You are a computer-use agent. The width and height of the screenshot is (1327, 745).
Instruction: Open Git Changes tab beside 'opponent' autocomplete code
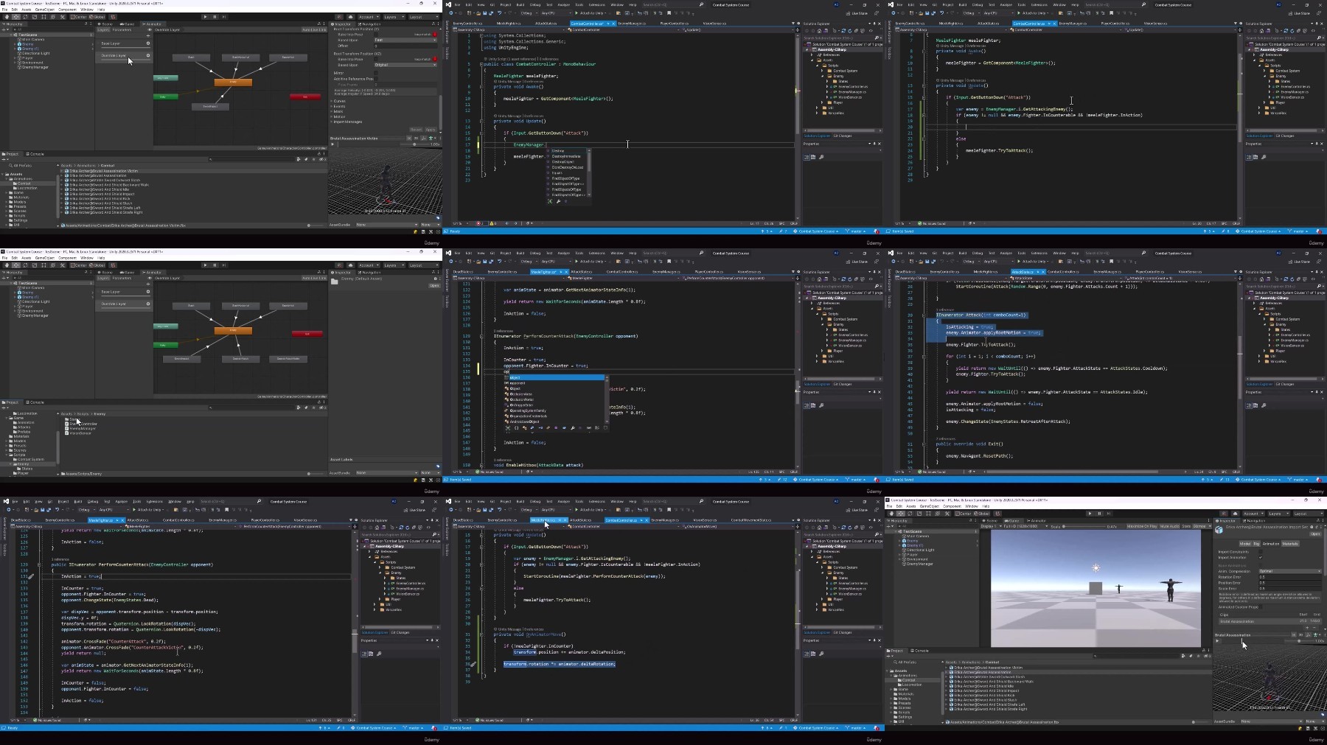843,384
